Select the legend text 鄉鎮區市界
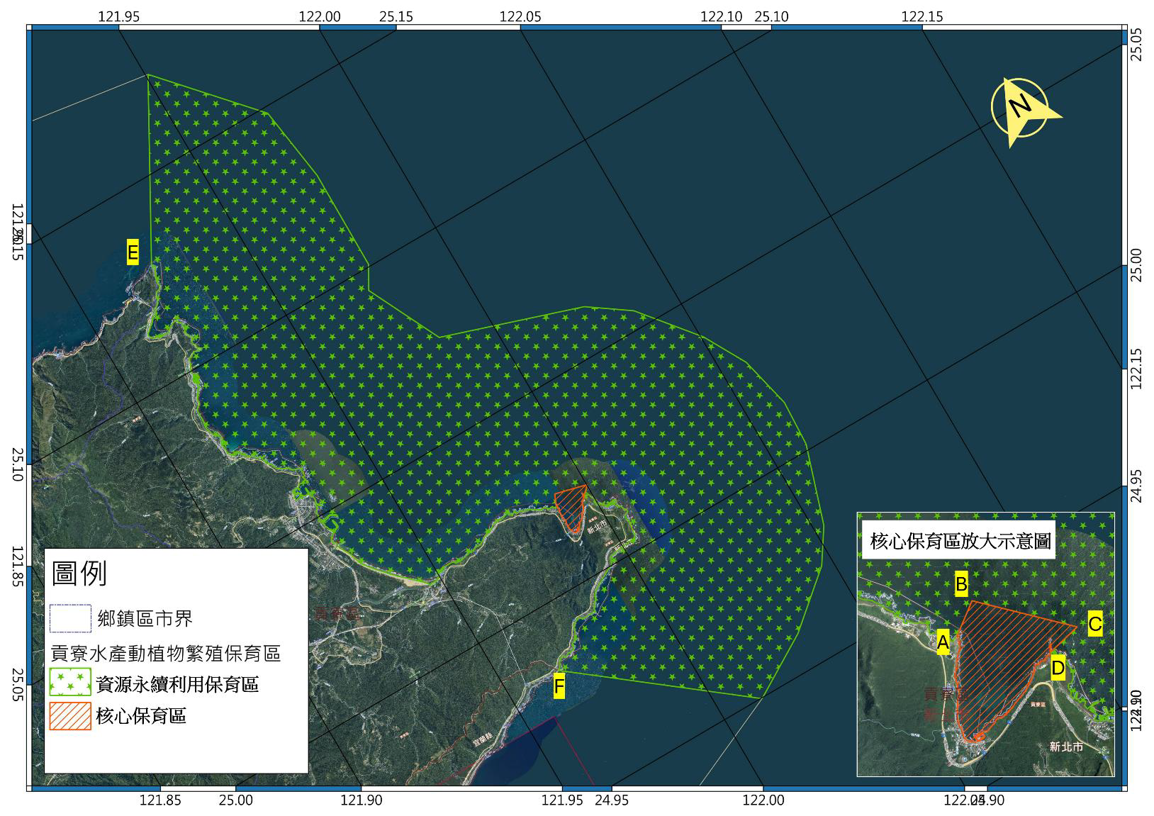 (x=145, y=619)
